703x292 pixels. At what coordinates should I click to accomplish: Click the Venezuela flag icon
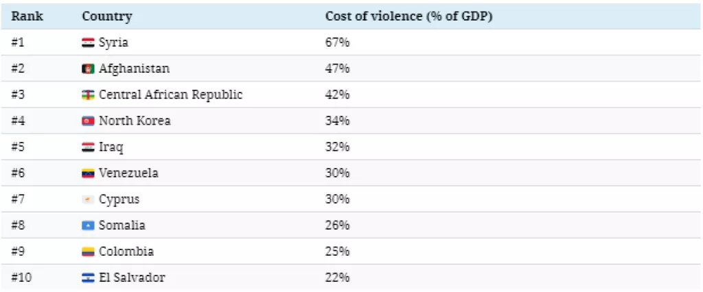(x=88, y=173)
